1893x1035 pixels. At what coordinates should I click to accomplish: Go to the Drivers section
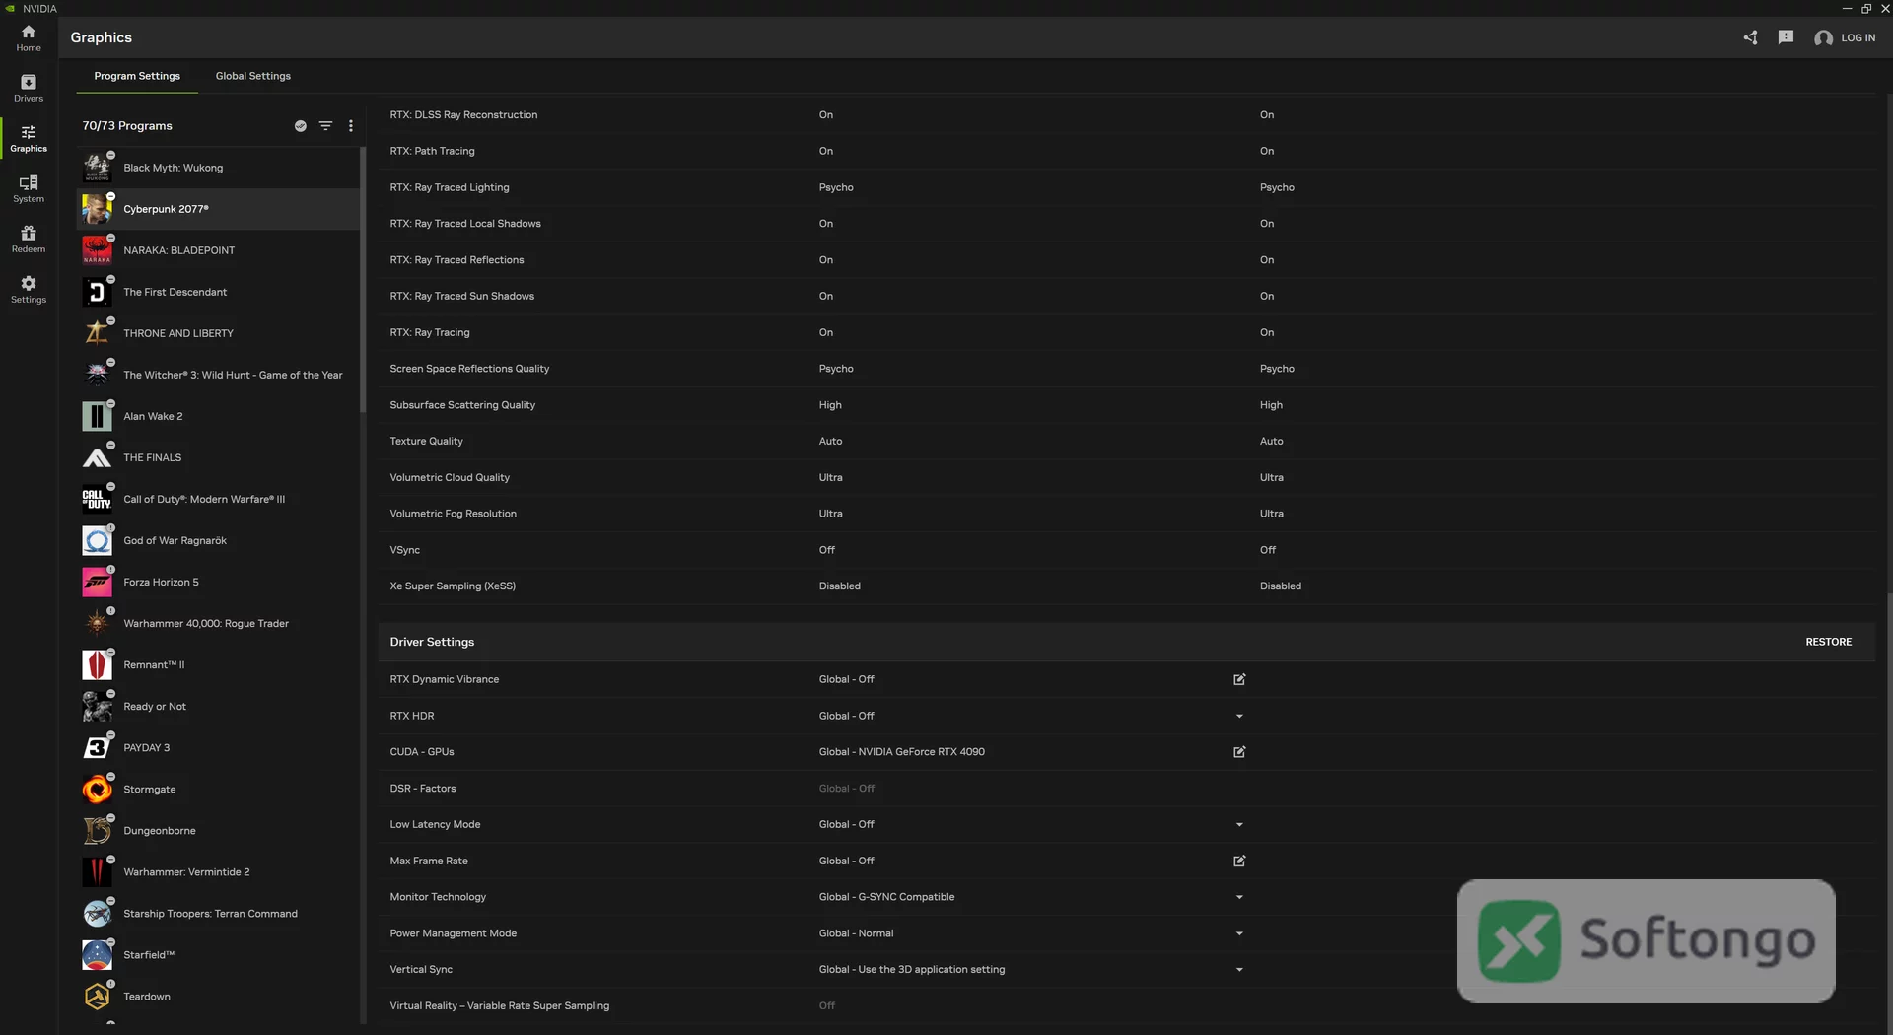tap(29, 88)
